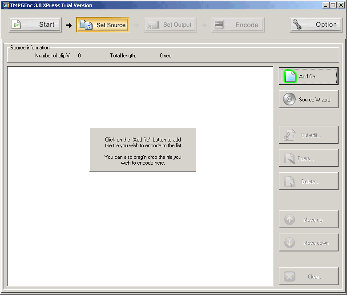This screenshot has height=295, width=347.
Task: Click the Clear list X icon
Action: 290,277
